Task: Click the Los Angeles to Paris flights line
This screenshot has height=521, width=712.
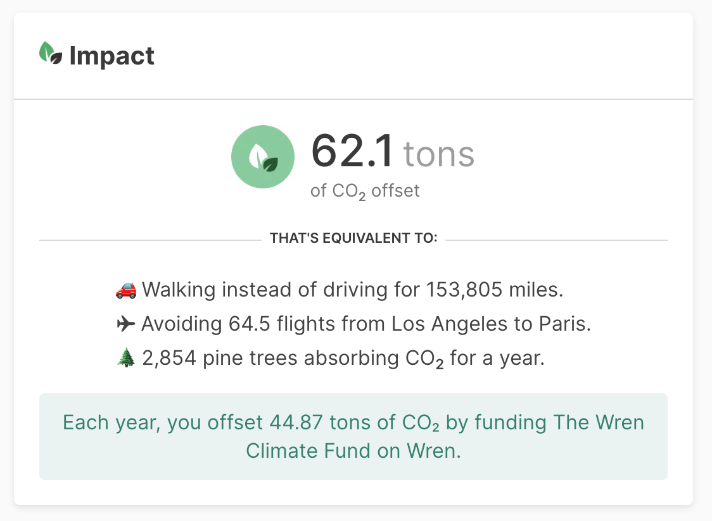Action: [353, 324]
